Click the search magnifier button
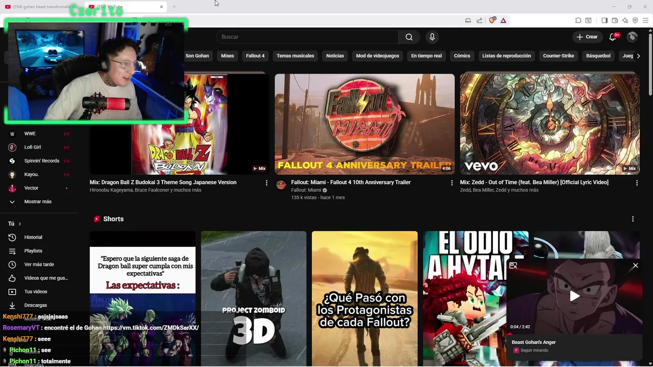653x367 pixels. [x=409, y=37]
